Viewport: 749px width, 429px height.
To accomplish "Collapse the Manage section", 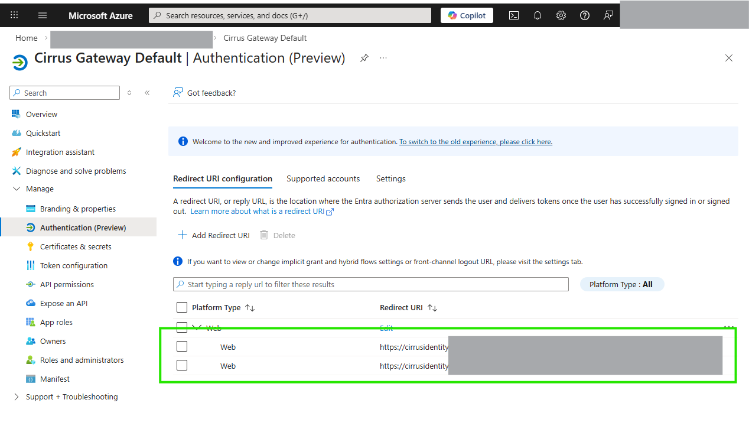I will pos(17,189).
